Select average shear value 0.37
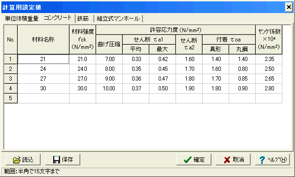 click(136, 88)
